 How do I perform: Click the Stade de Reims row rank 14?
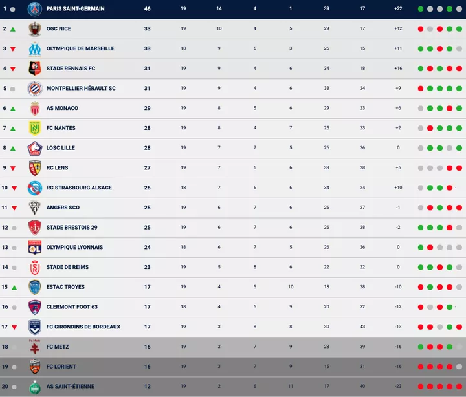point(5,268)
